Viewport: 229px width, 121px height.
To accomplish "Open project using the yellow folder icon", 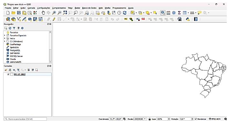I will coord(13,13).
